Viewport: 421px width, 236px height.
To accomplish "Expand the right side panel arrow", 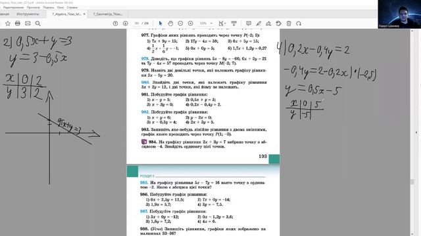I will click(x=416, y=132).
